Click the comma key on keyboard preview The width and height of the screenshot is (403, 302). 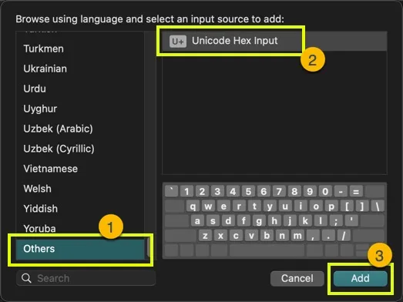pyautogui.click(x=313, y=236)
